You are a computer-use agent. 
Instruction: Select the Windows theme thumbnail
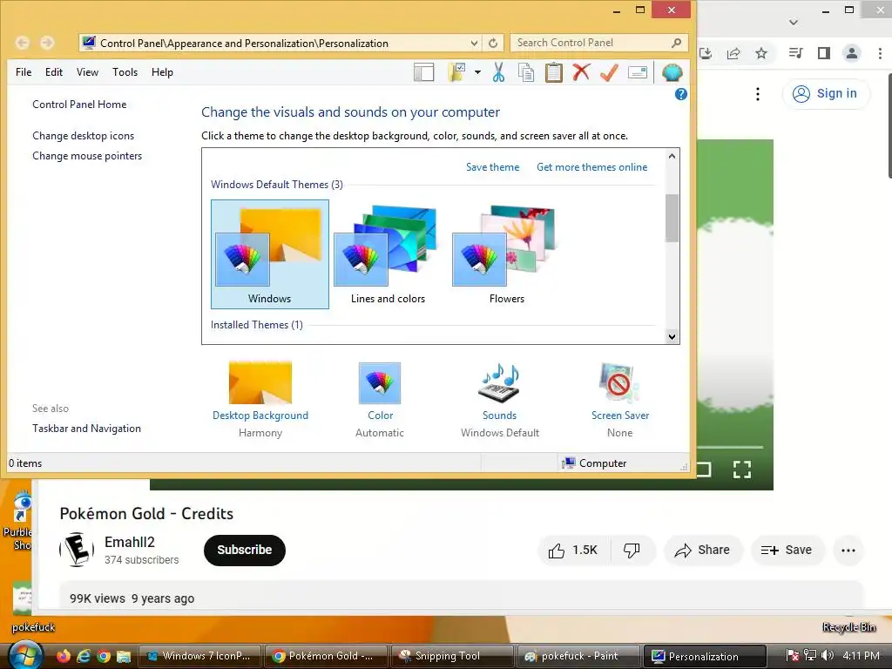(270, 253)
